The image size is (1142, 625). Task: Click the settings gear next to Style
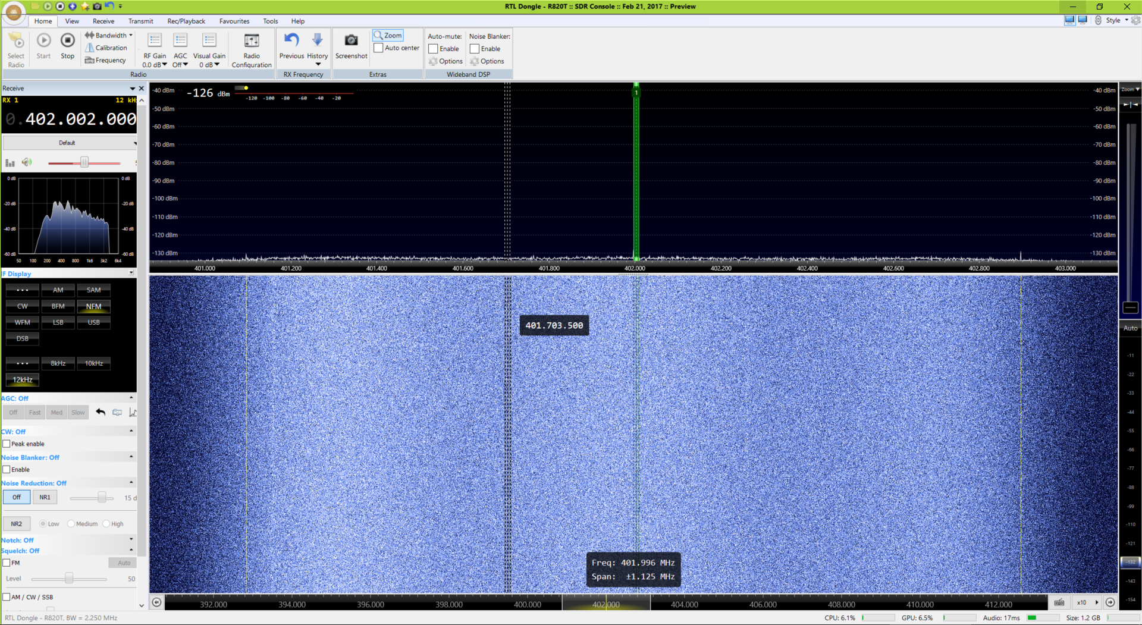click(x=1135, y=20)
